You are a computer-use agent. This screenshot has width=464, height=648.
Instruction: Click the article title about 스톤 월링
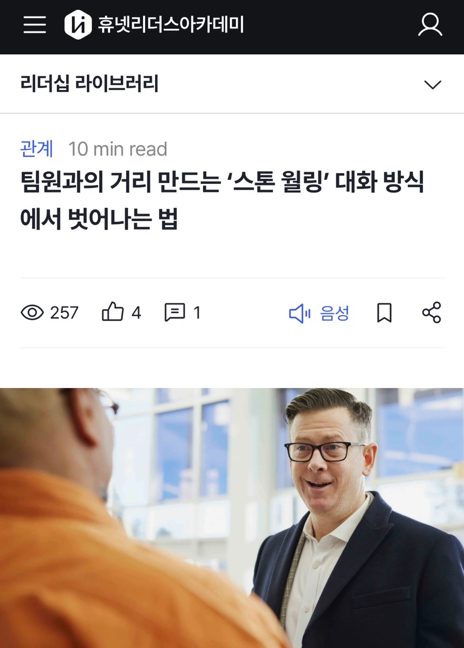pyautogui.click(x=222, y=201)
